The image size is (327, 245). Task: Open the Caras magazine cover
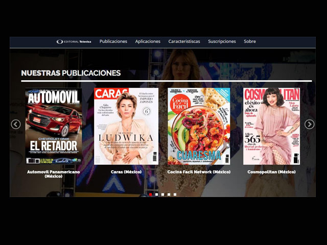point(126,126)
